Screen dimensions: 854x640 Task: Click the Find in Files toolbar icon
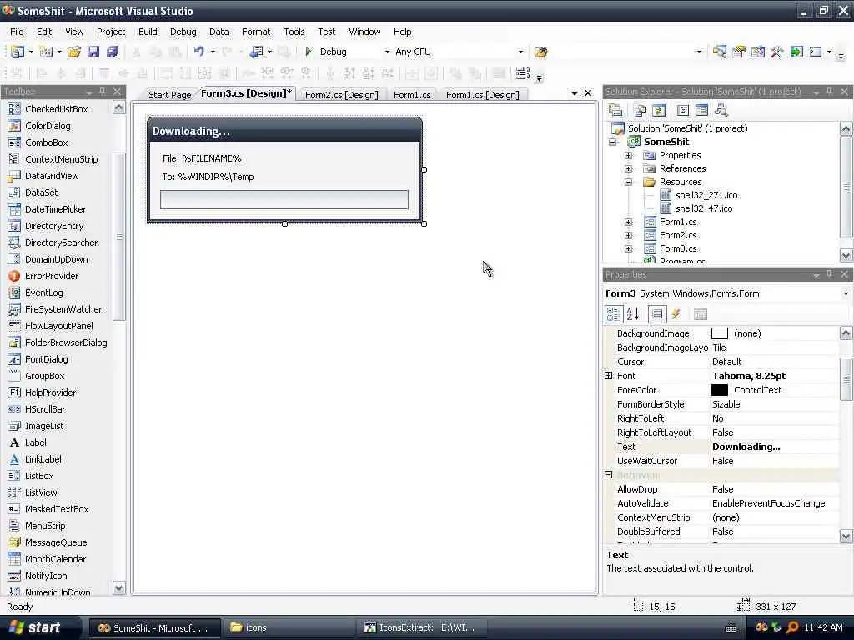[540, 52]
